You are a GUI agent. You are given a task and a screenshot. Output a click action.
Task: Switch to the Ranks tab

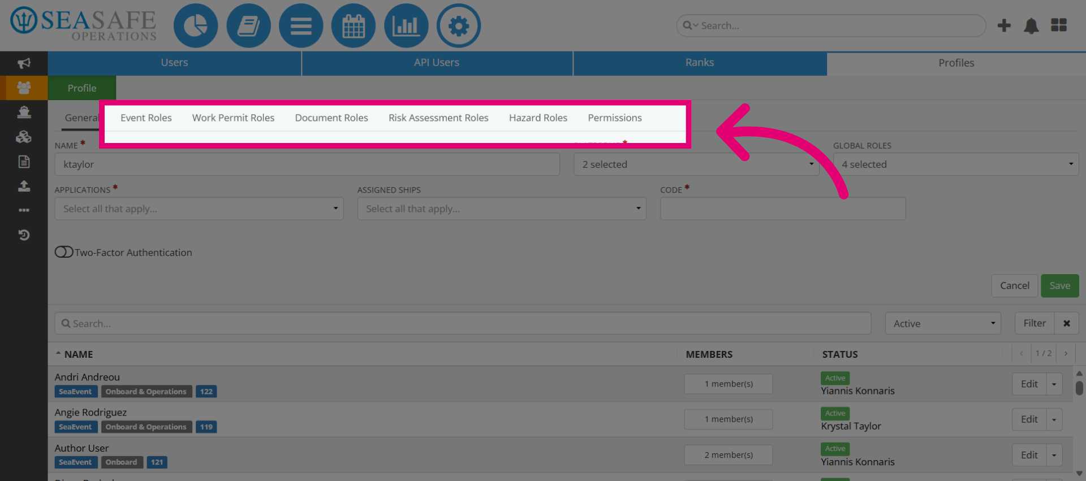[700, 63]
